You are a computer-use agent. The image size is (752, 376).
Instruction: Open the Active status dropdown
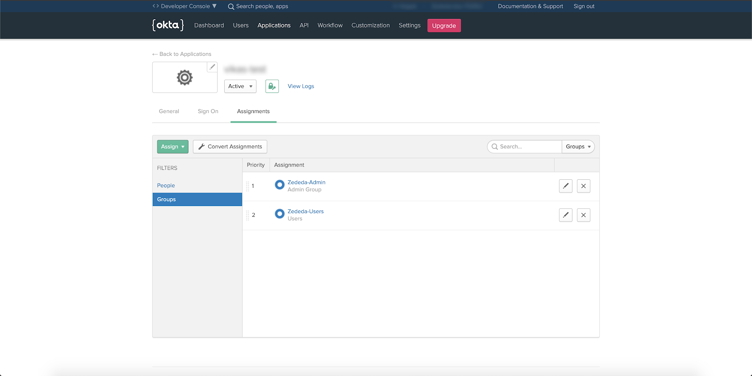point(240,86)
